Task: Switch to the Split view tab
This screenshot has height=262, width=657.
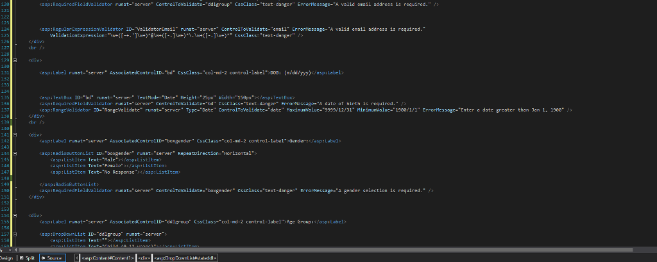Action: pyautogui.click(x=26, y=258)
